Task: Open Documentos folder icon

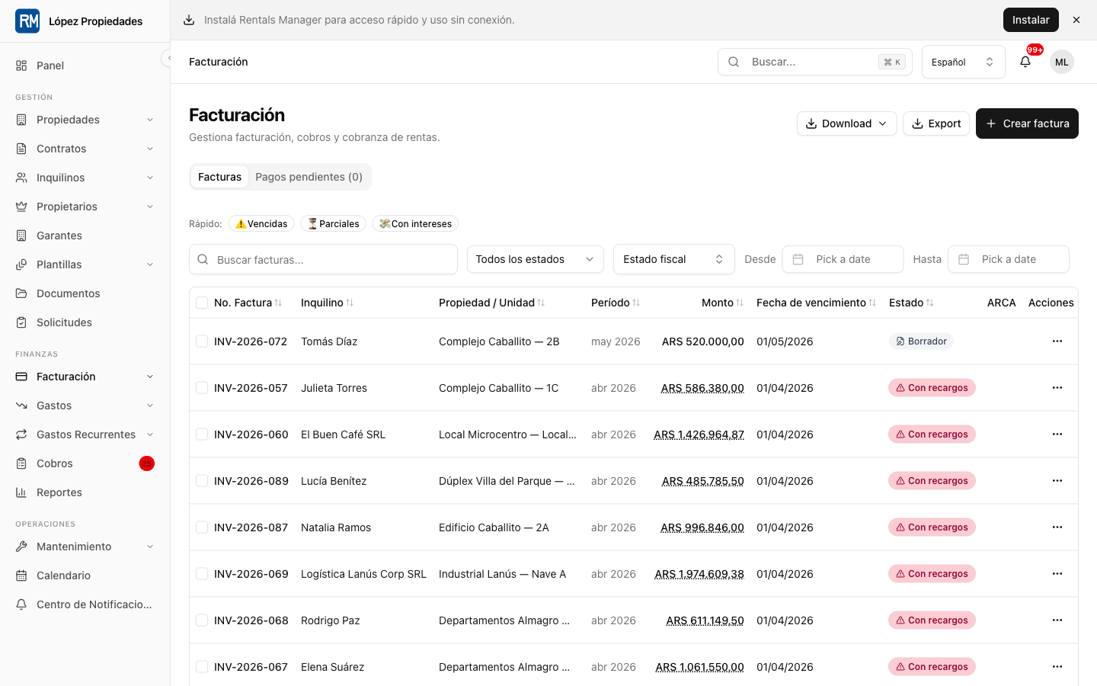Action: 21,293
